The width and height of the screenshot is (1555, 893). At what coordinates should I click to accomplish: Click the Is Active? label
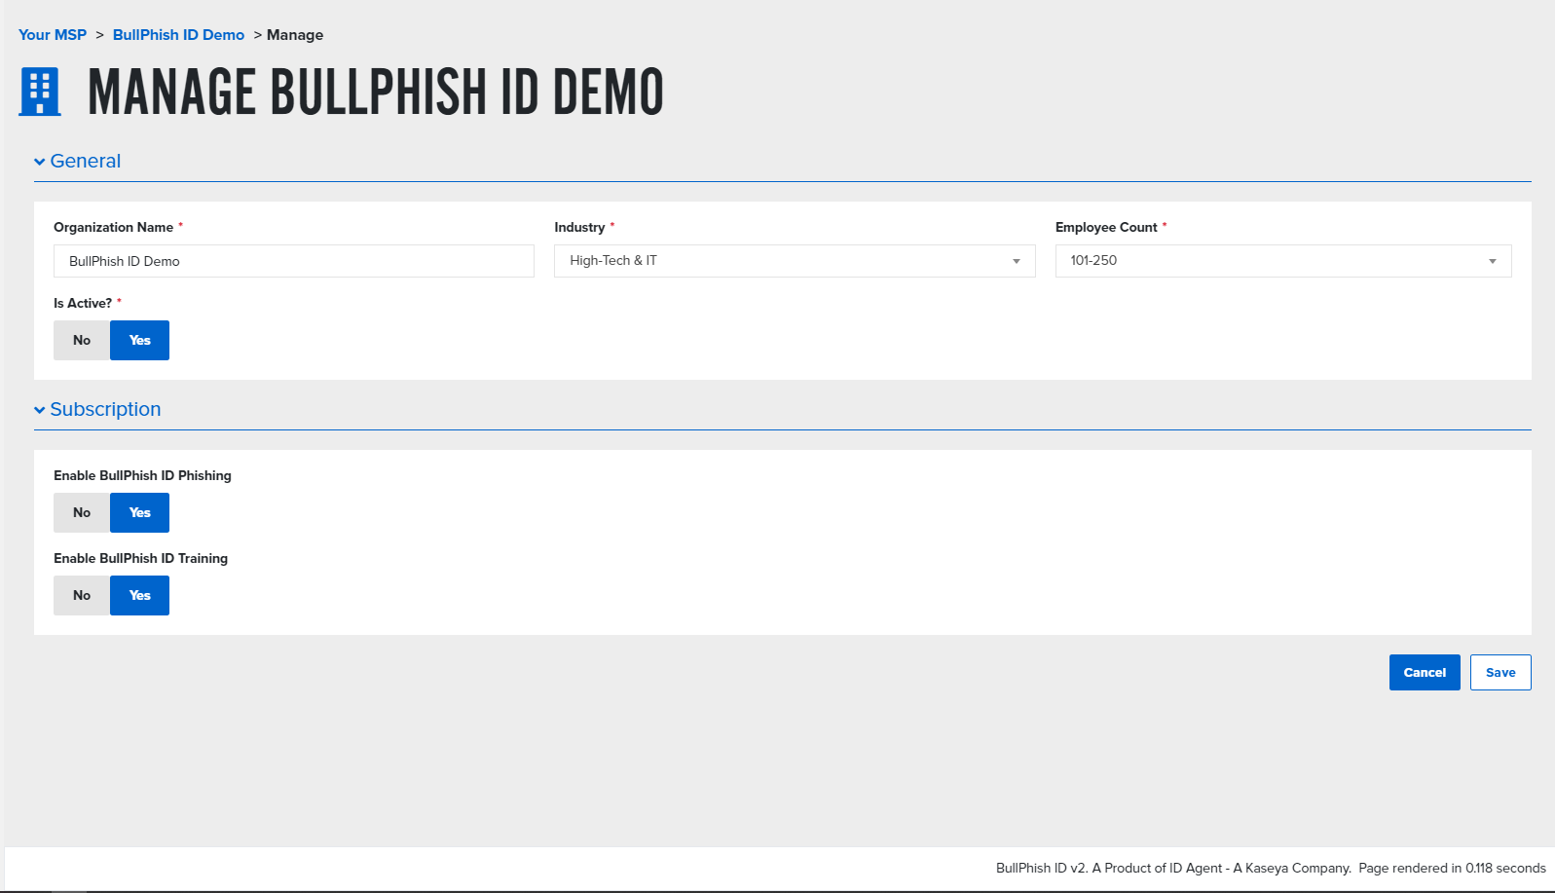(x=83, y=303)
